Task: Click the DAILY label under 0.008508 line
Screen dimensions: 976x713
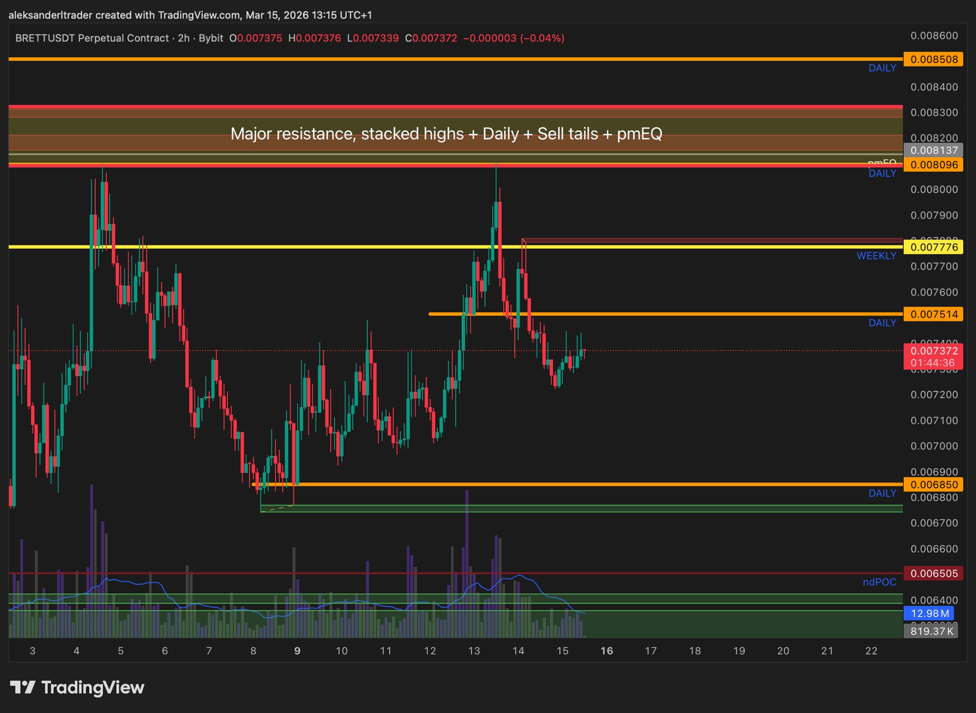Action: pyautogui.click(x=882, y=69)
